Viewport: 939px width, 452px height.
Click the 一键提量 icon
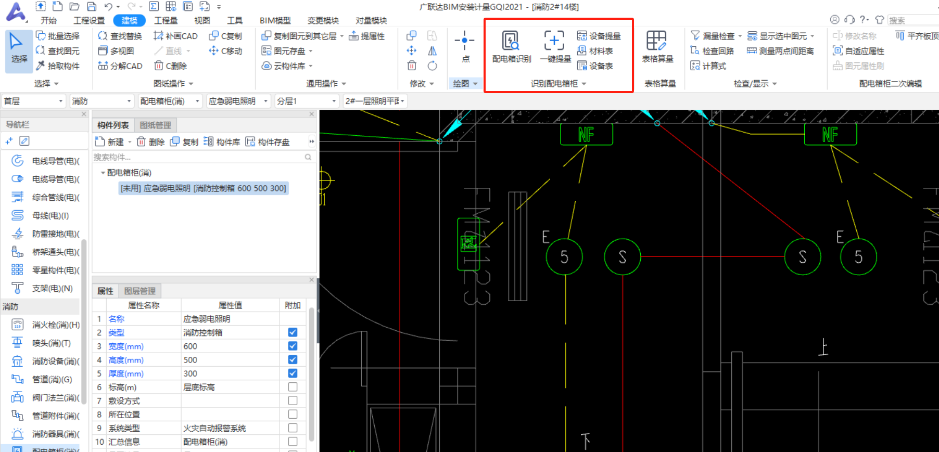(x=554, y=41)
